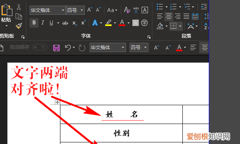Screen dimensions: 240x144
Task: Increase font size in ribbon
Action: click(90, 10)
